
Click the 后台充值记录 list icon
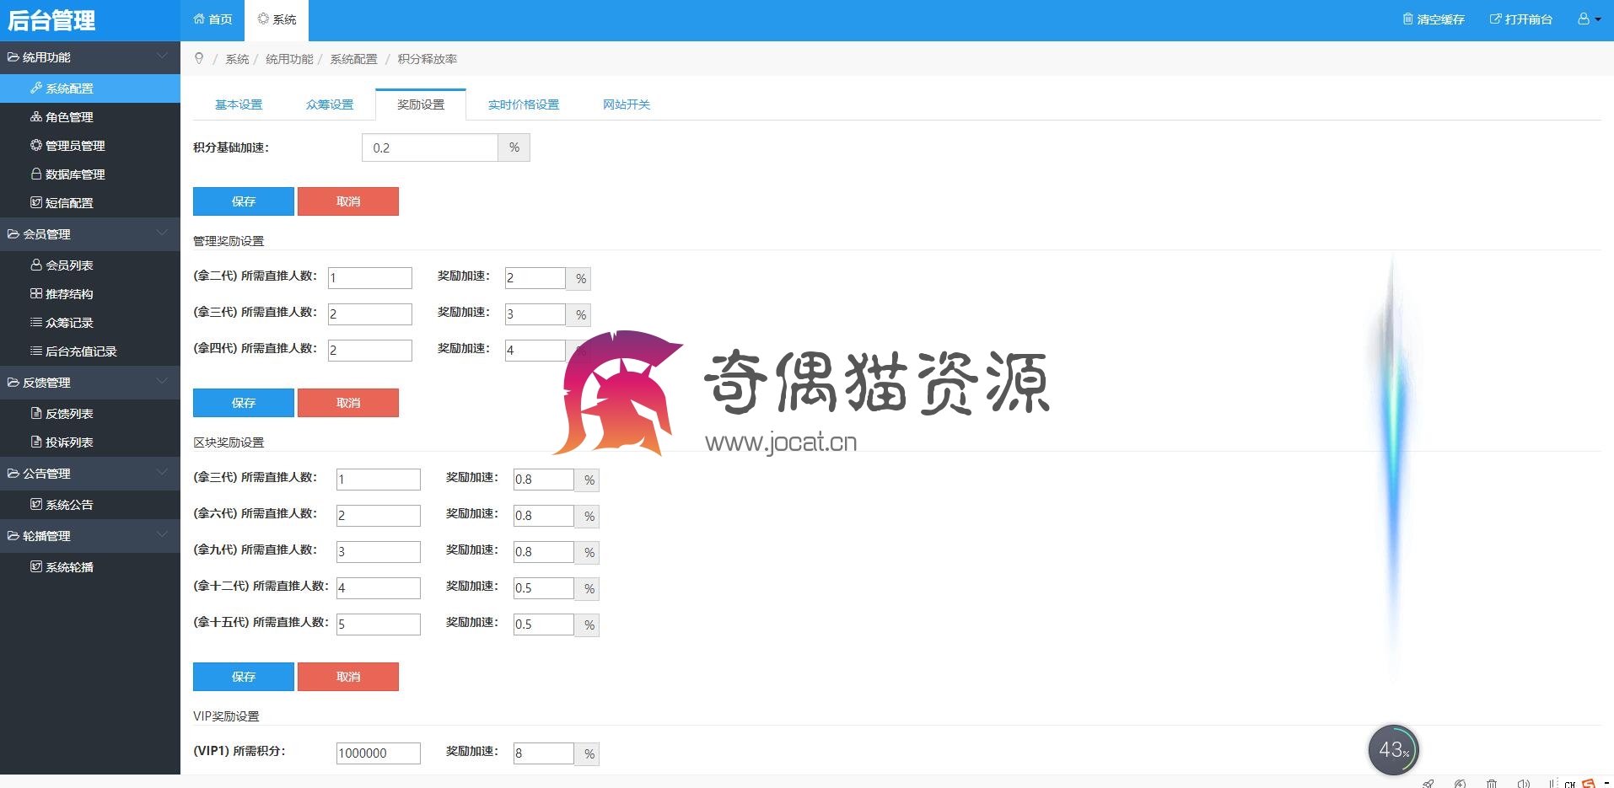36,351
